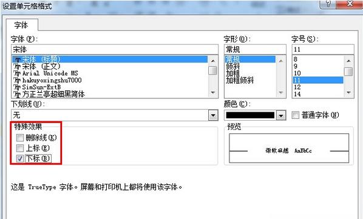The height and width of the screenshot is (219, 363).
Task: Click TrueType icon beside SimSun-ExtB
Action: 17,87
